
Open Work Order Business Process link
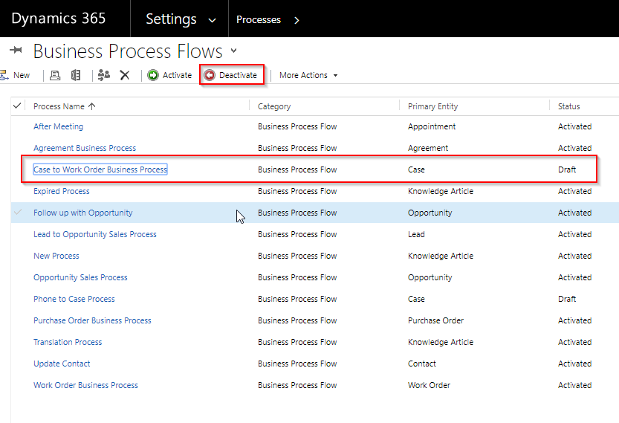point(85,385)
